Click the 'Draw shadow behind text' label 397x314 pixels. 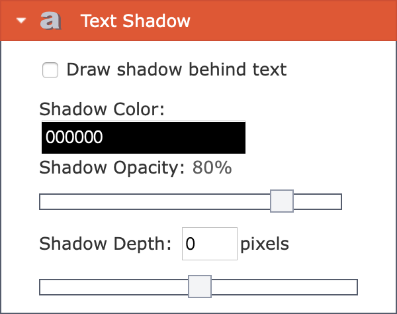click(177, 70)
